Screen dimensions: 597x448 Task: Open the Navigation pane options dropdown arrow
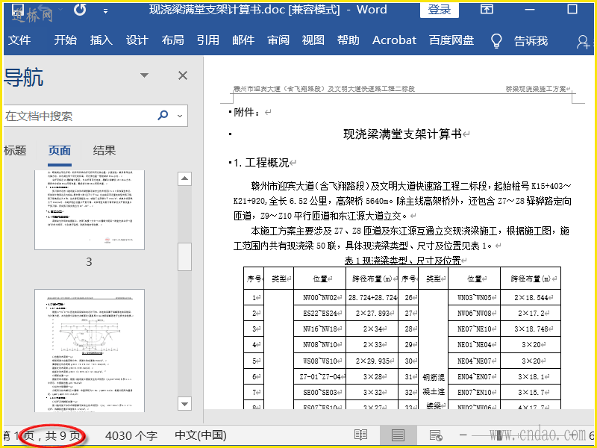tap(145, 75)
